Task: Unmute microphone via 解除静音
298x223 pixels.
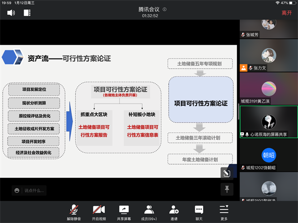Action: pyautogui.click(x=74, y=212)
